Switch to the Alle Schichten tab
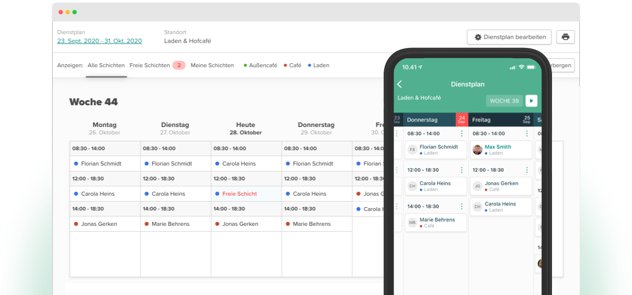632x295 pixels. (x=106, y=65)
